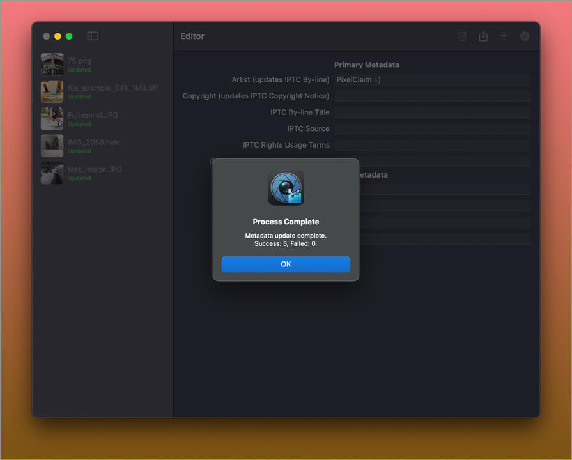Click the IPTC Rights Usage Terms field
The width and height of the screenshot is (572, 460).
point(432,145)
